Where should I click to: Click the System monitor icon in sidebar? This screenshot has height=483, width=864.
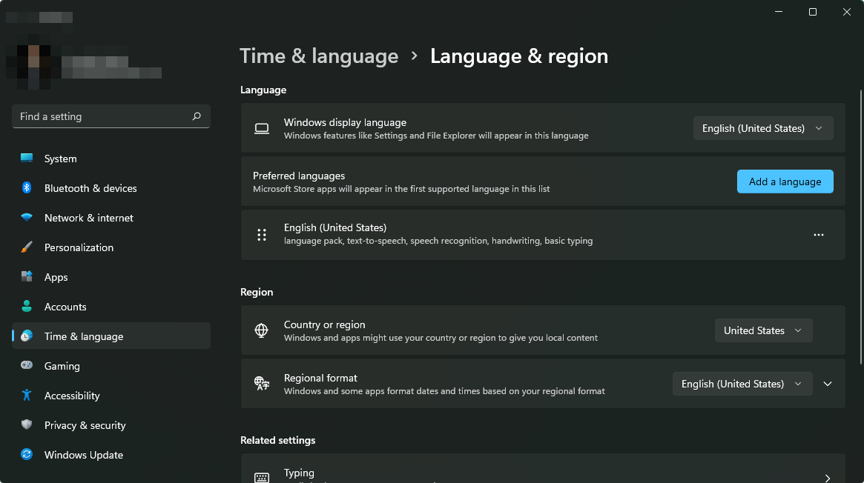click(27, 158)
